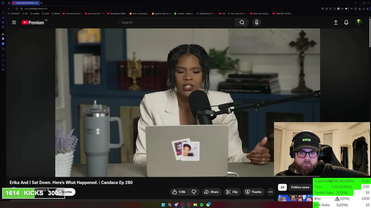Open Windows Start menu

point(163,205)
